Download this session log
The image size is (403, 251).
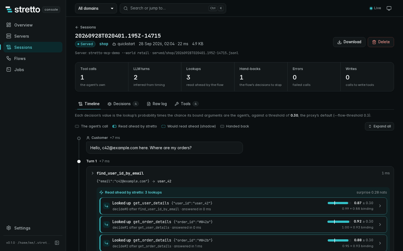point(349,42)
